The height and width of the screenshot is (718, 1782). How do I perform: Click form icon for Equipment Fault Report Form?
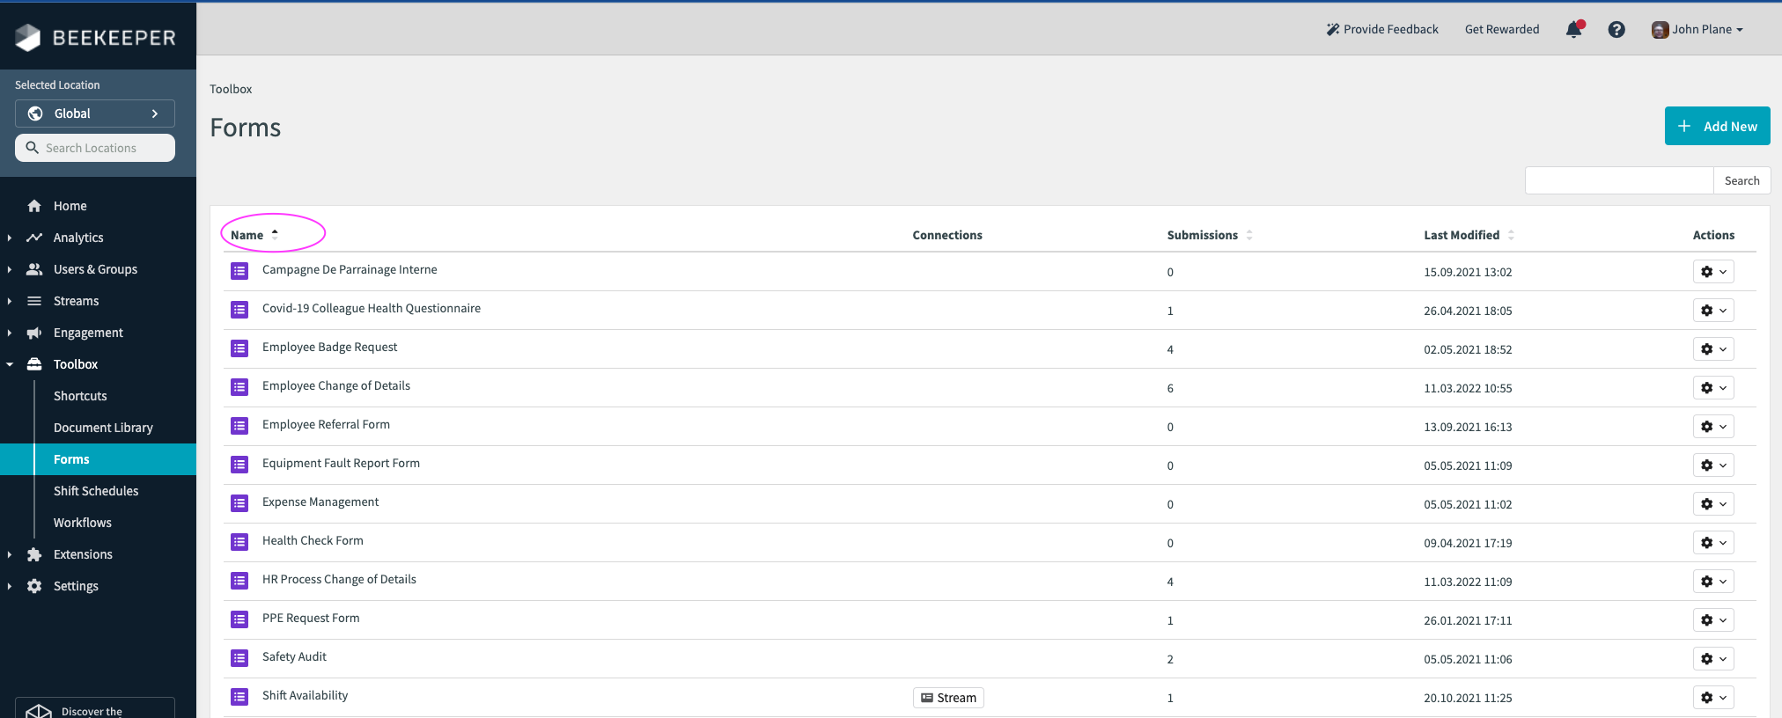(x=239, y=465)
